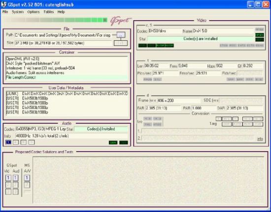Image resolution: width=271 pixels, height=212 pixels.
Task: Click the GSpot Vid solution 1 button
Action: click(8, 178)
